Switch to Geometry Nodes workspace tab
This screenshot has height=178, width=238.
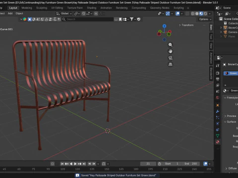[160, 8]
